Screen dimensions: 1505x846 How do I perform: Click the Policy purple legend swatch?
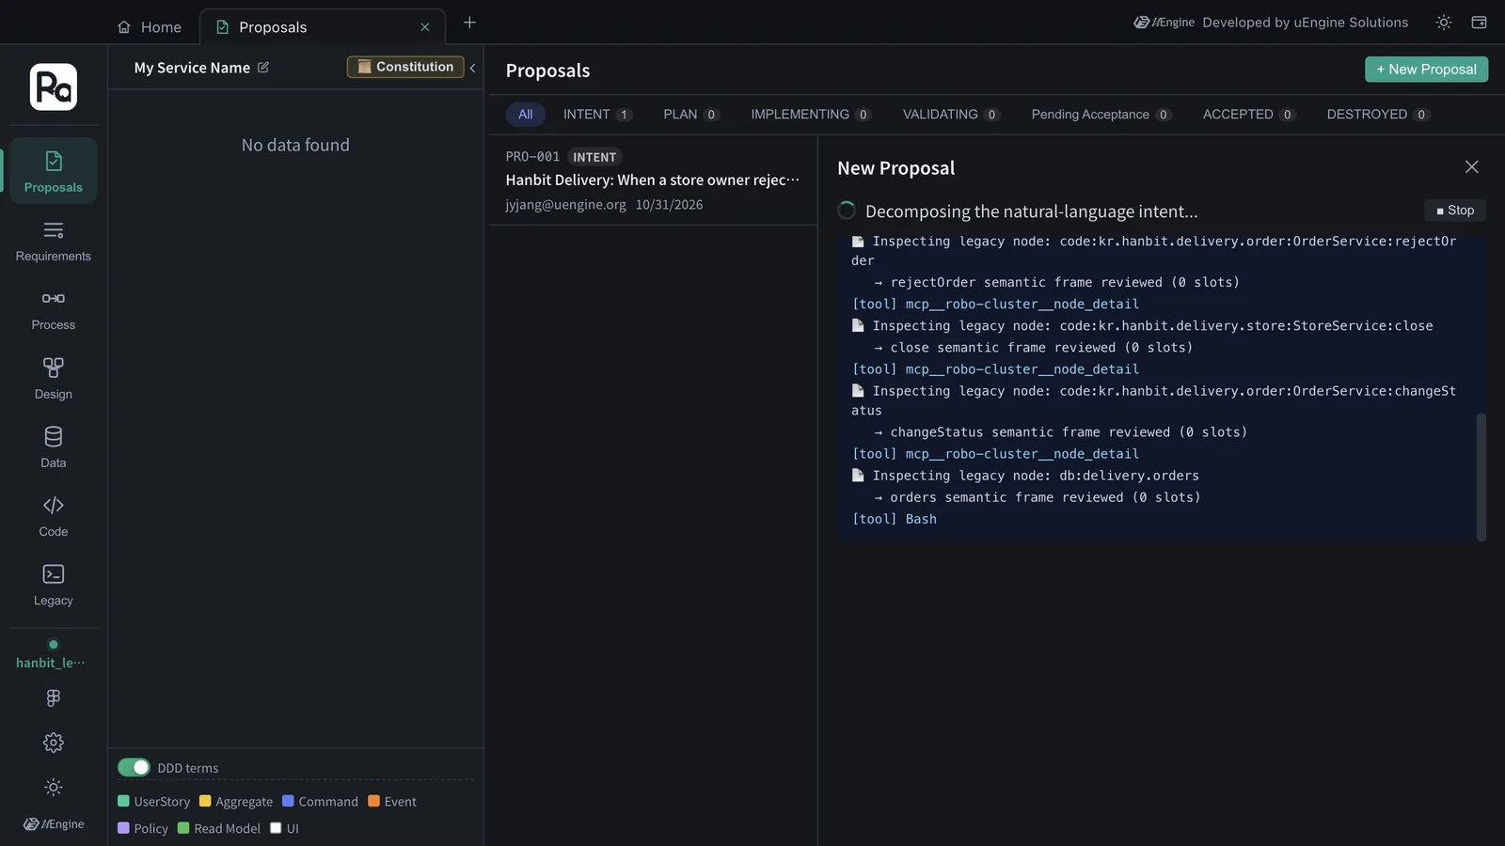click(123, 828)
